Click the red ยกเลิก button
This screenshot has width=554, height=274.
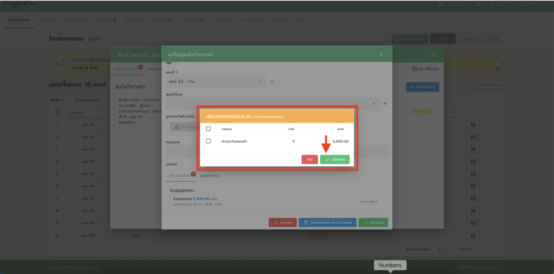click(282, 222)
